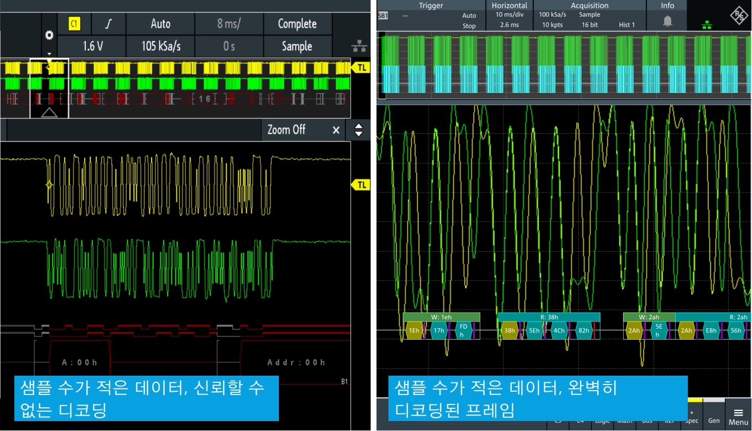Open the hamburger Menu button
The height and width of the screenshot is (431, 752).
click(738, 416)
